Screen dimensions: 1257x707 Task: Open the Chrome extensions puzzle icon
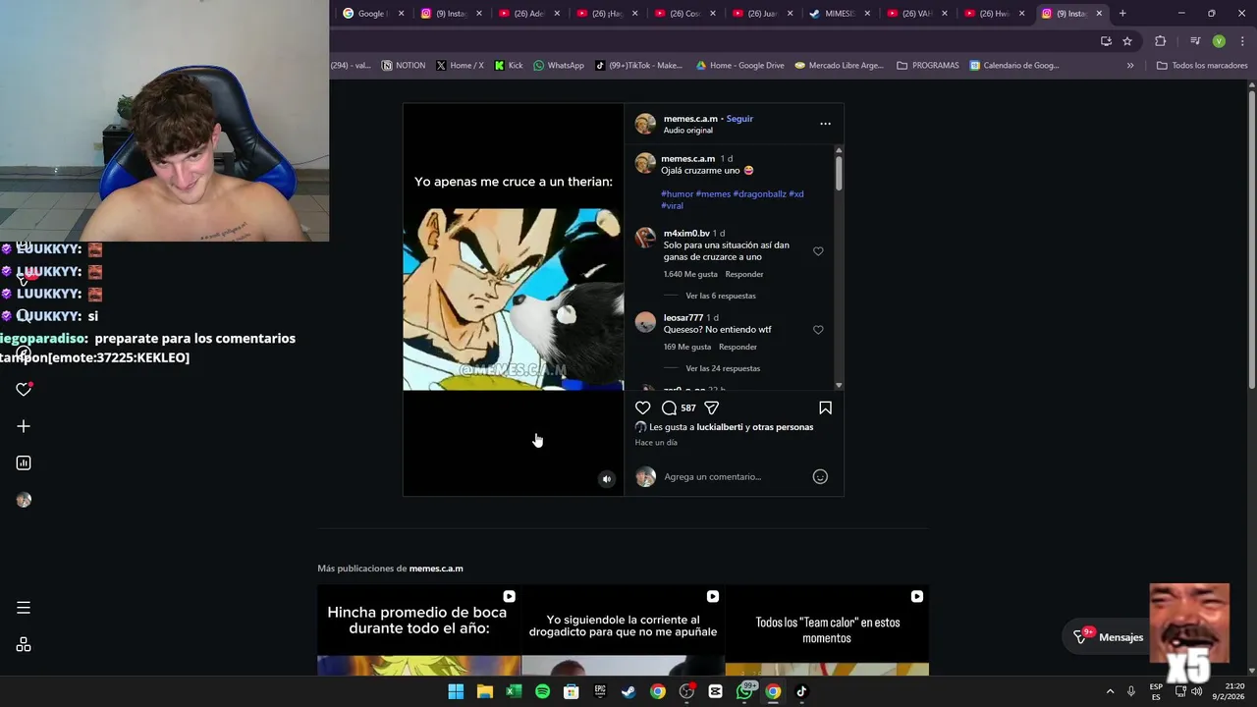click(1160, 41)
